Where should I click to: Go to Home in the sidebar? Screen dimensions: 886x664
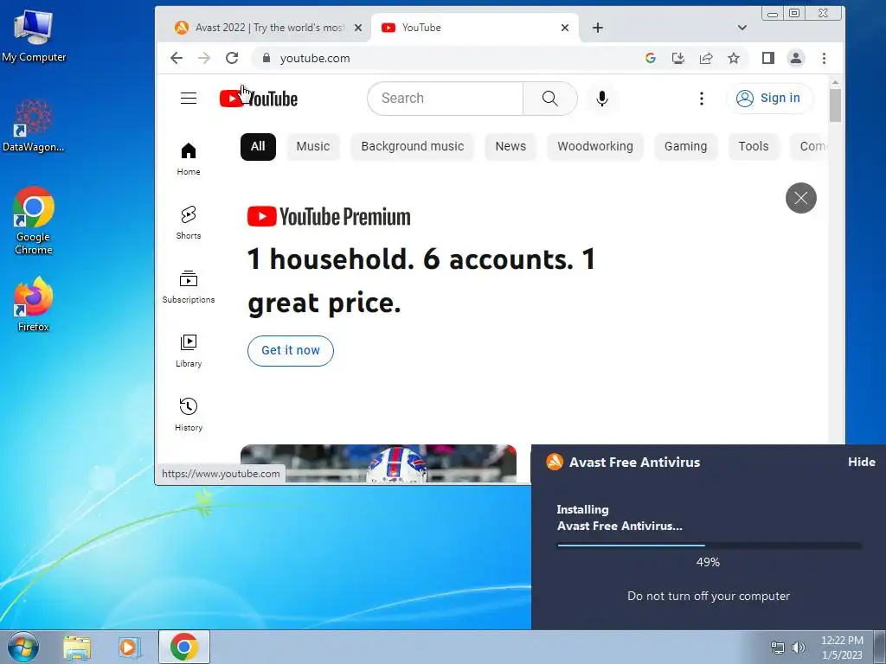point(188,159)
